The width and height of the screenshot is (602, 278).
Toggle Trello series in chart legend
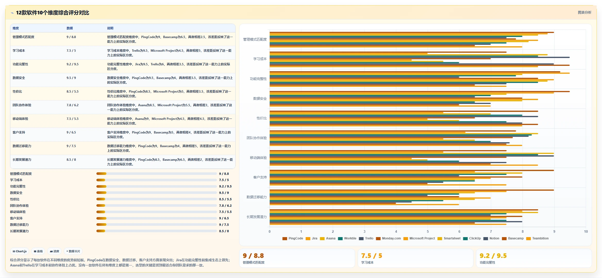(x=366, y=238)
